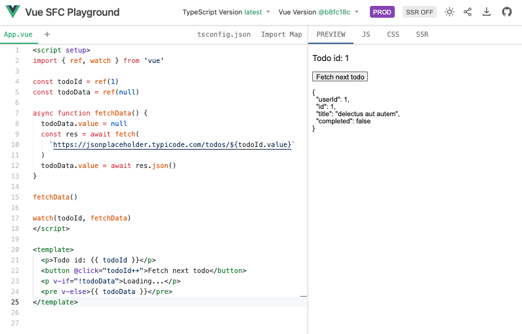Click line number 25 in the gutter
522x334 pixels.
point(15,302)
